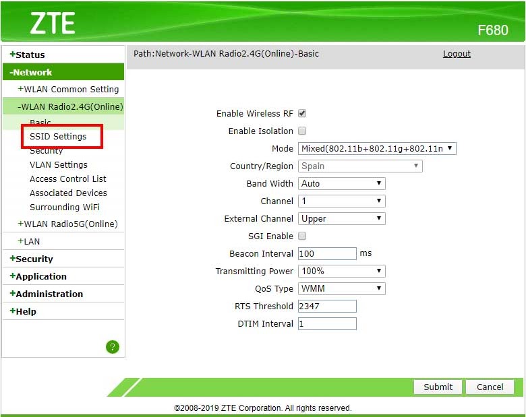
Task: Expand the Status menu section
Action: pos(28,55)
